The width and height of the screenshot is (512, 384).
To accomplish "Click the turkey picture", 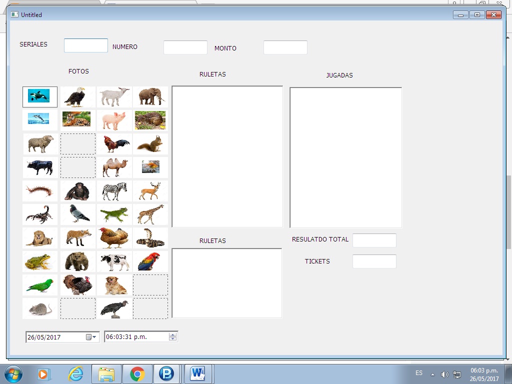I will click(x=77, y=284).
